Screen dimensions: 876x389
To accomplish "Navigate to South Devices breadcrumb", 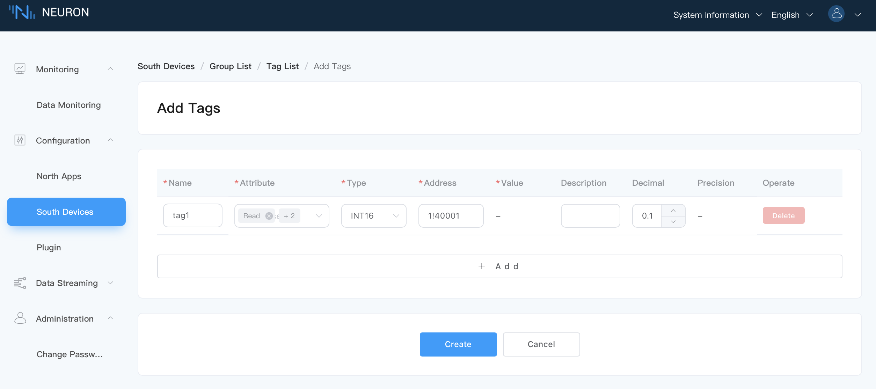I will pos(166,66).
